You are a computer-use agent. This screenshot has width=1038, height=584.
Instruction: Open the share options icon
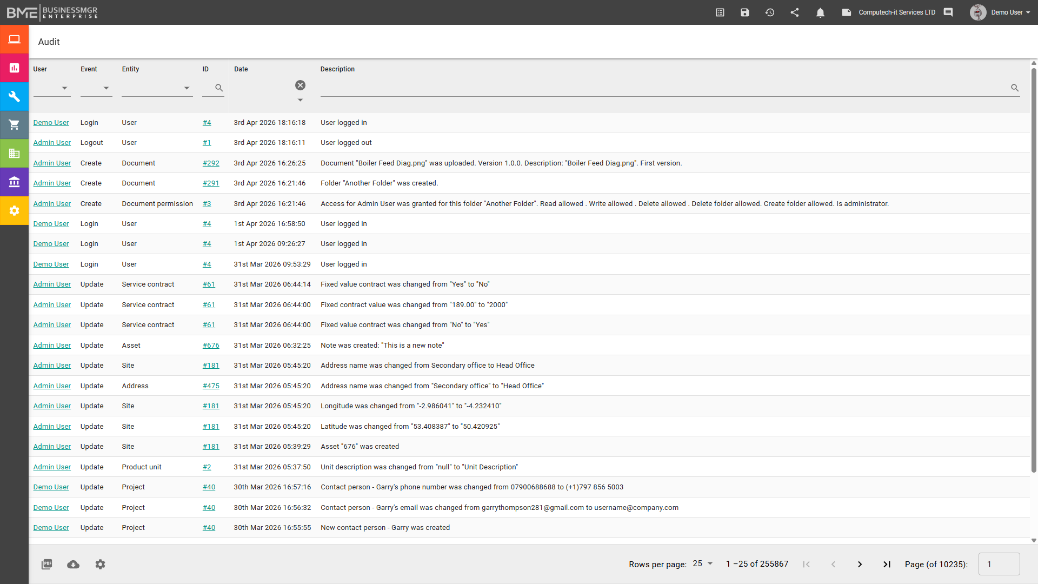click(x=795, y=12)
